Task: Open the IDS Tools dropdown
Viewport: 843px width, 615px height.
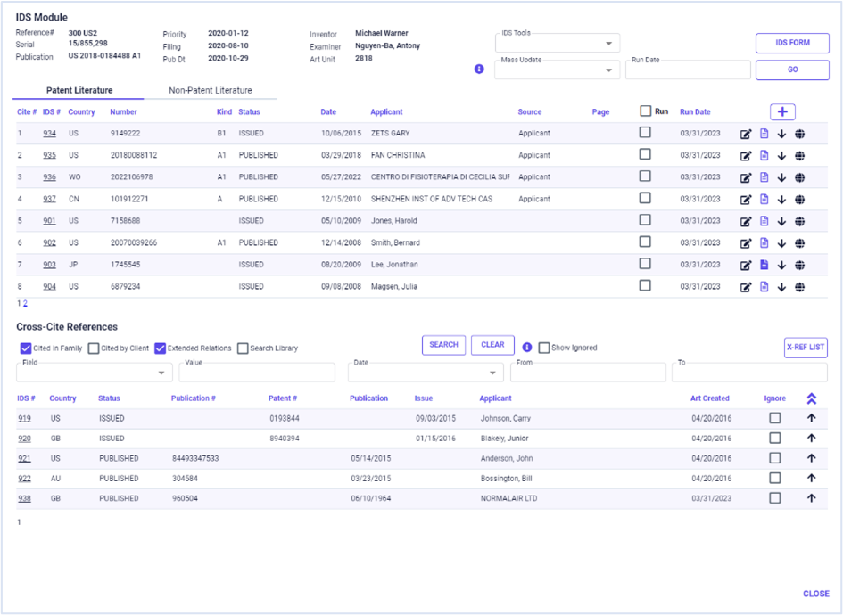Action: (x=557, y=43)
